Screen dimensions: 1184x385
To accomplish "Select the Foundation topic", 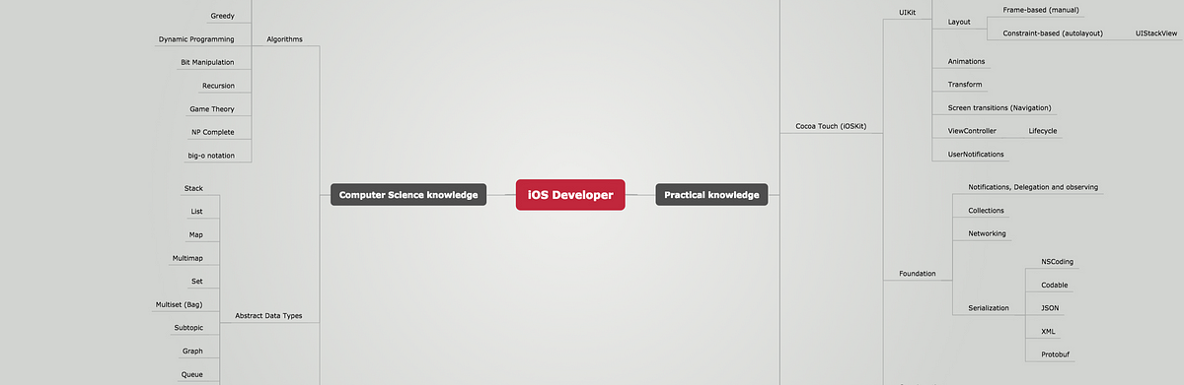I will coord(918,274).
